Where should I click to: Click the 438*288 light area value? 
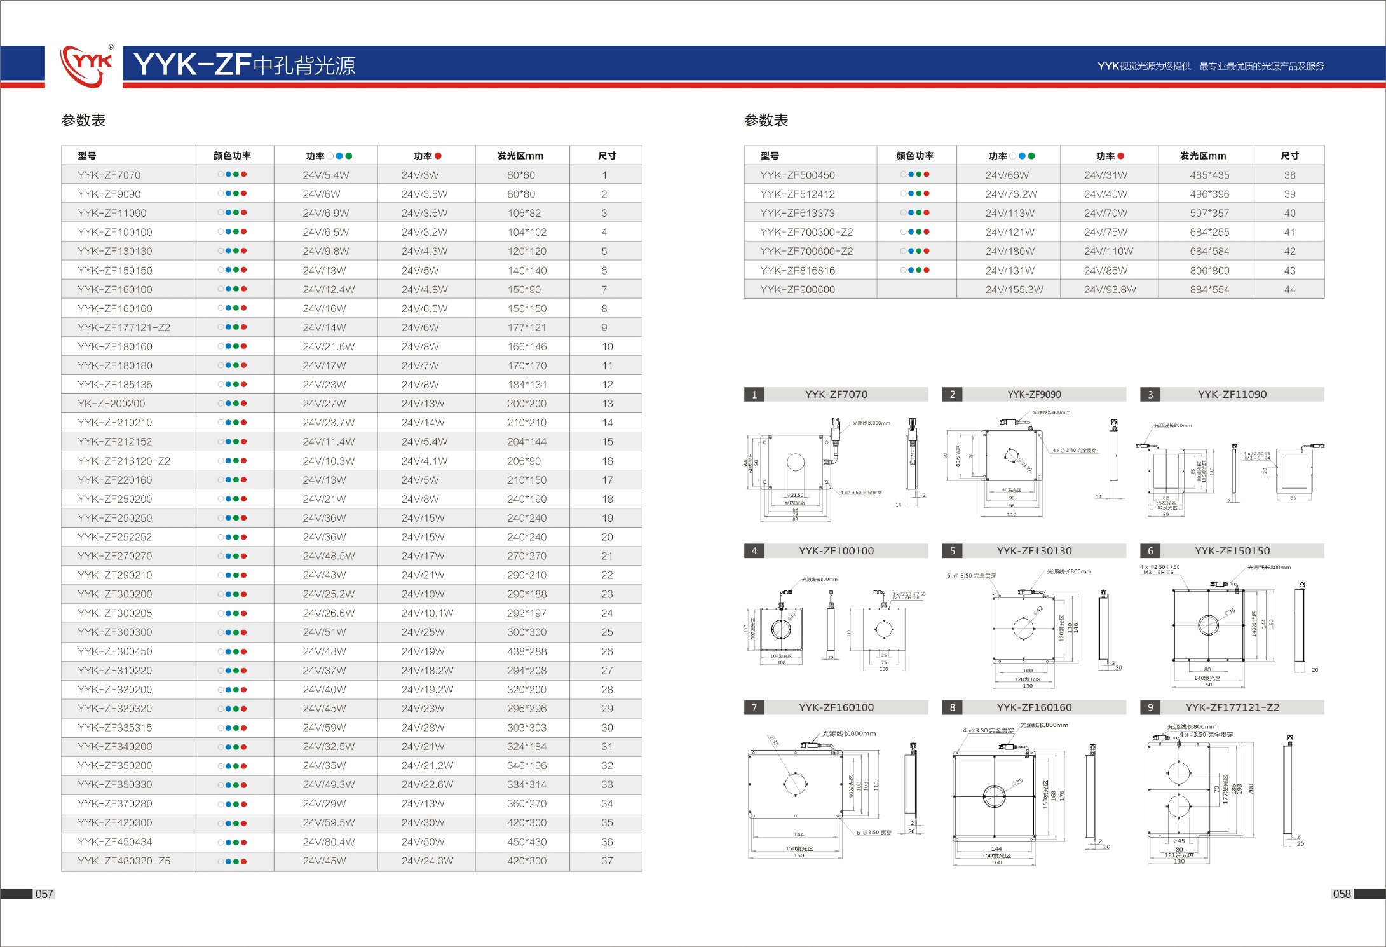tap(527, 651)
